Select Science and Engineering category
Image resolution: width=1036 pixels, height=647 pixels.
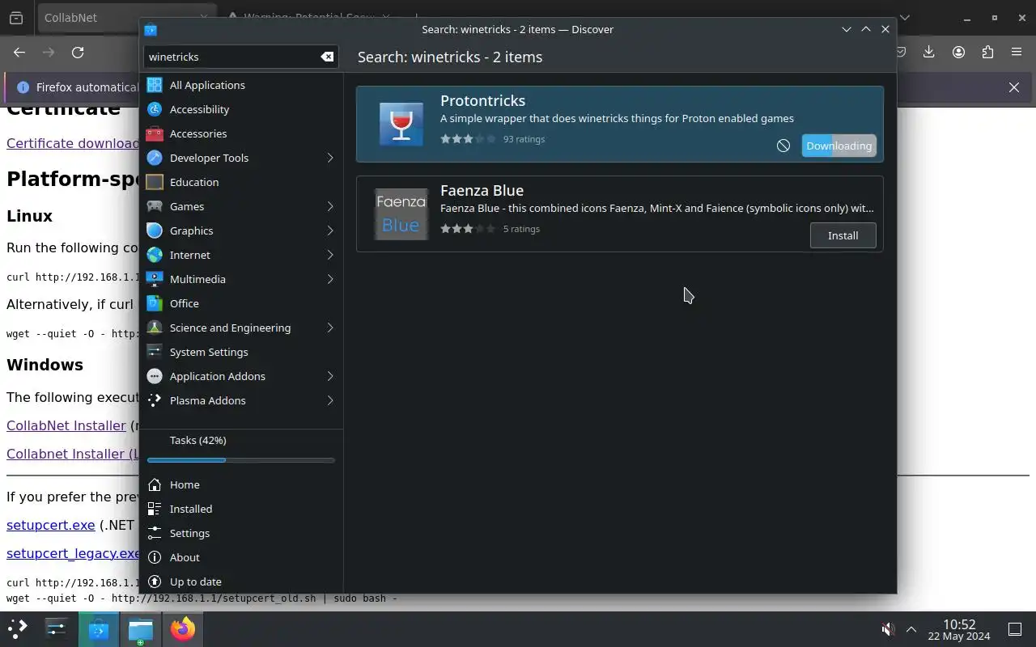coord(241,328)
